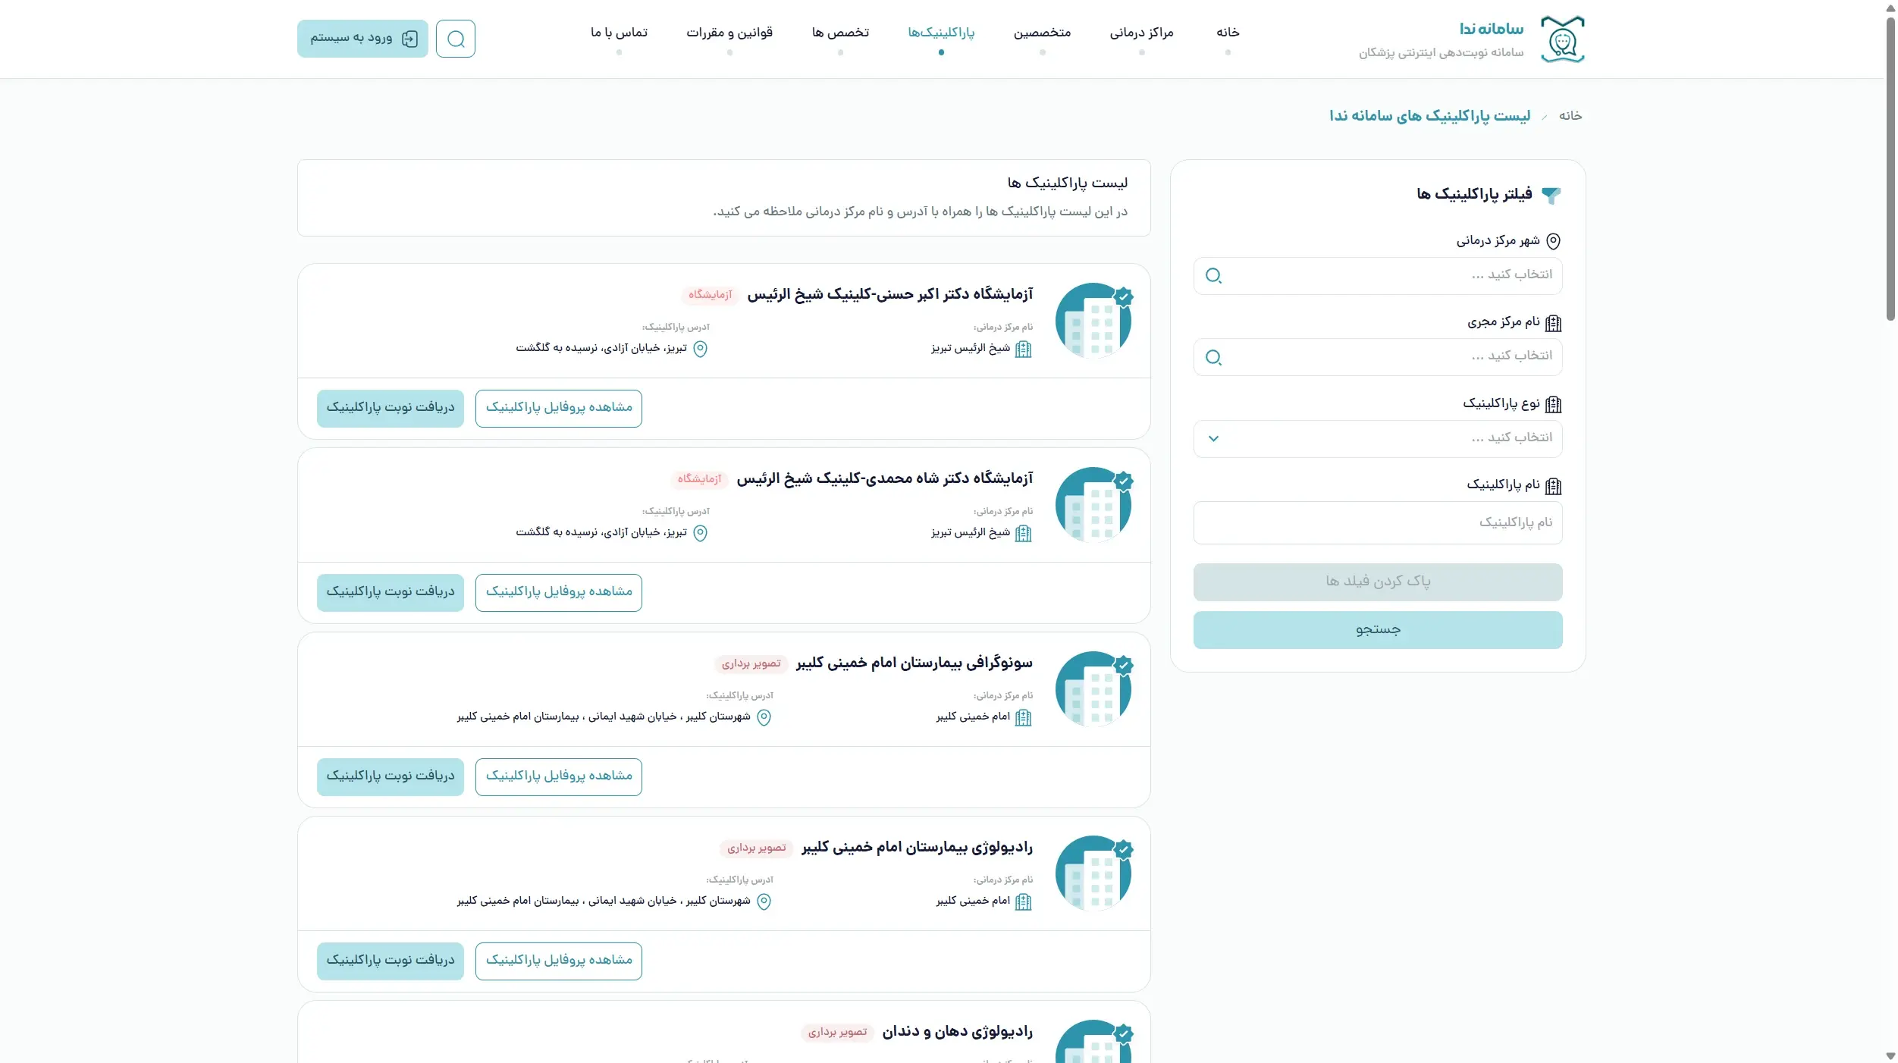Screen dimensions: 1898x1063
Task: Click verified badge on دکتر اکبر حسنی avatar
Action: pos(1124,296)
